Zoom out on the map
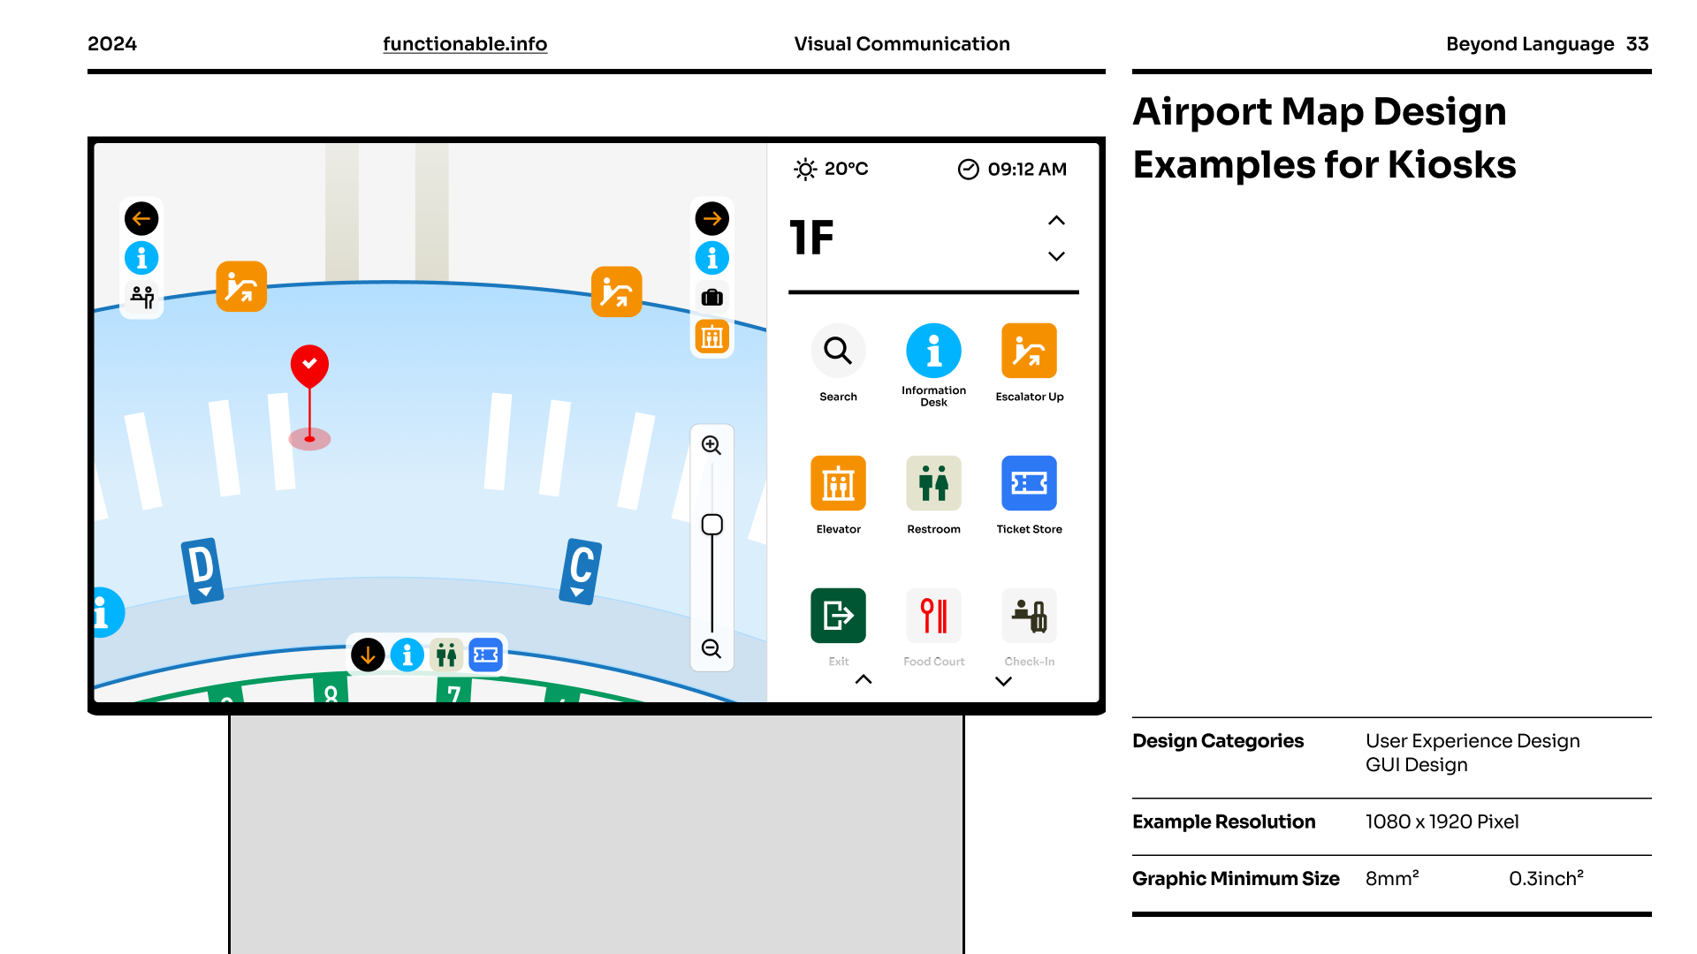 point(712,649)
